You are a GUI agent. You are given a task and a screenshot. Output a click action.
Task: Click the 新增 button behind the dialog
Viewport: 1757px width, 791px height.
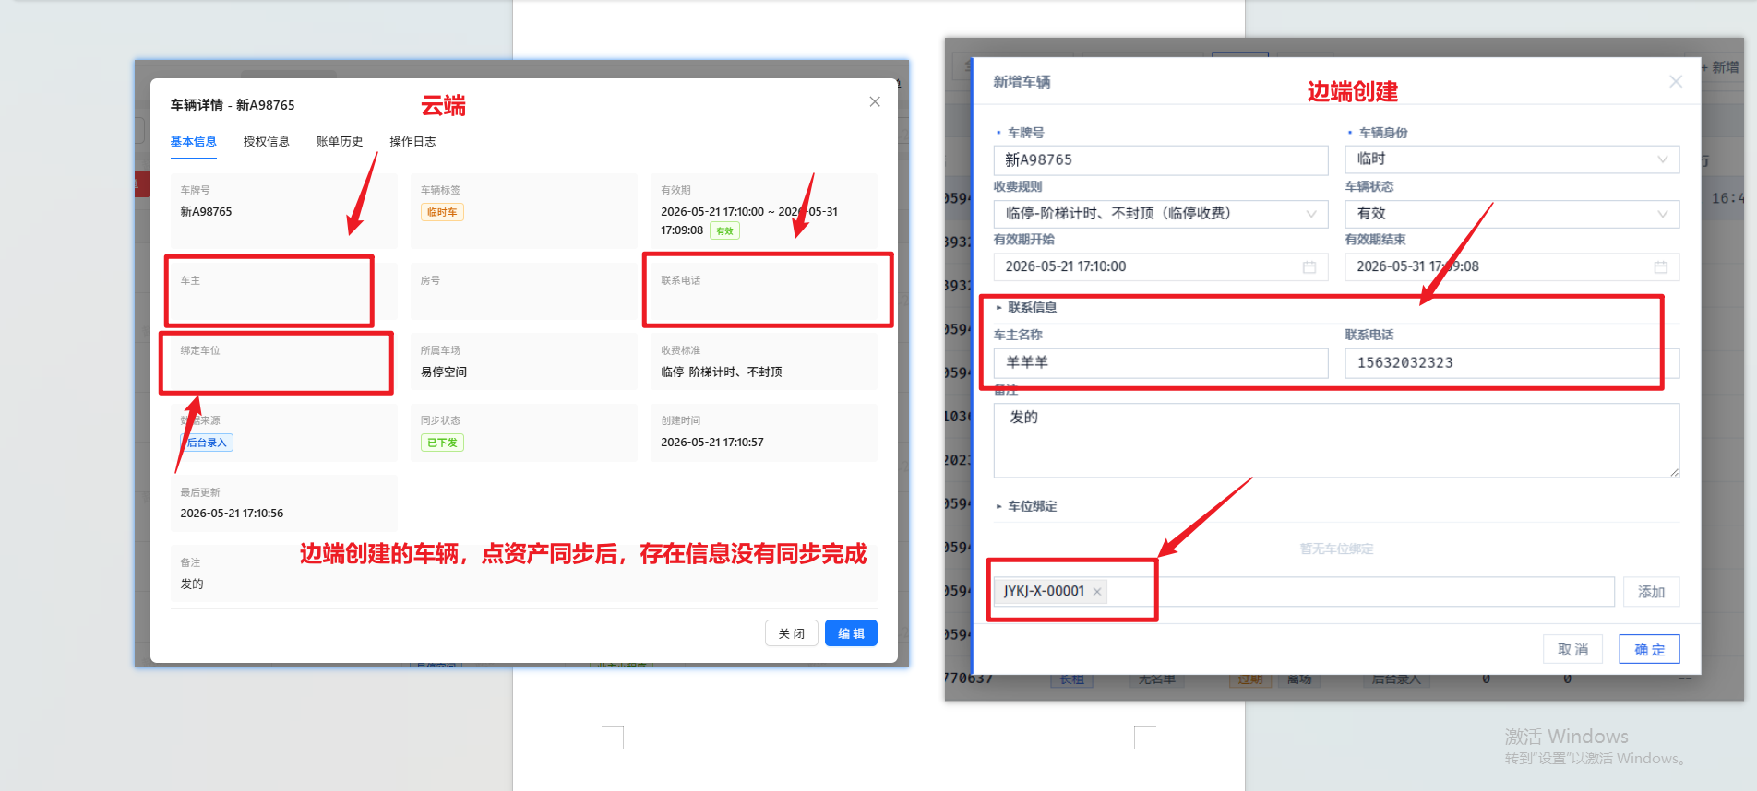[x=1721, y=67]
